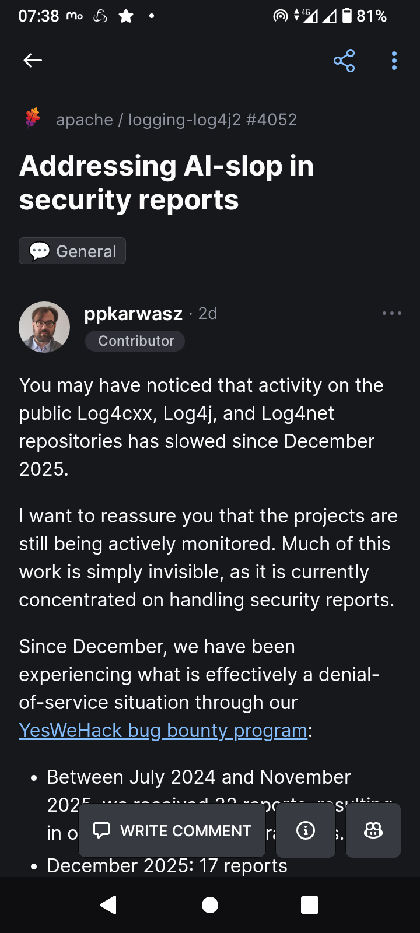Viewport: 420px width, 933px height.
Task: Tap the 2d timestamp beside ppkarwasz
Action: click(x=208, y=314)
